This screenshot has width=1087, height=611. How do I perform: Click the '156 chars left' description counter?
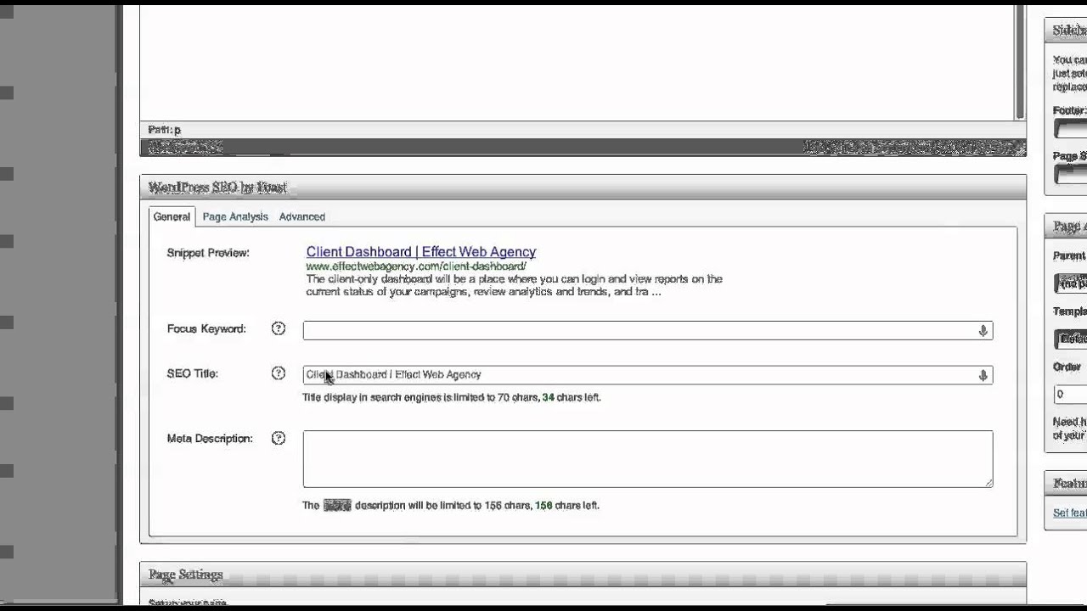point(567,505)
